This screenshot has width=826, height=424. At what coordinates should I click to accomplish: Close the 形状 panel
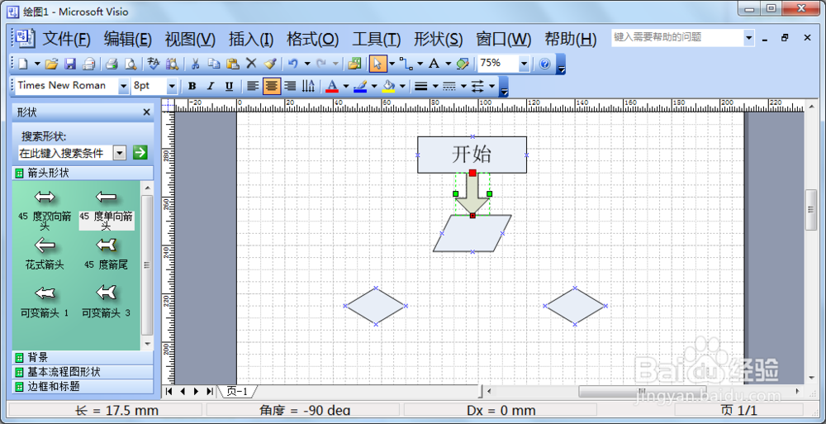point(146,112)
